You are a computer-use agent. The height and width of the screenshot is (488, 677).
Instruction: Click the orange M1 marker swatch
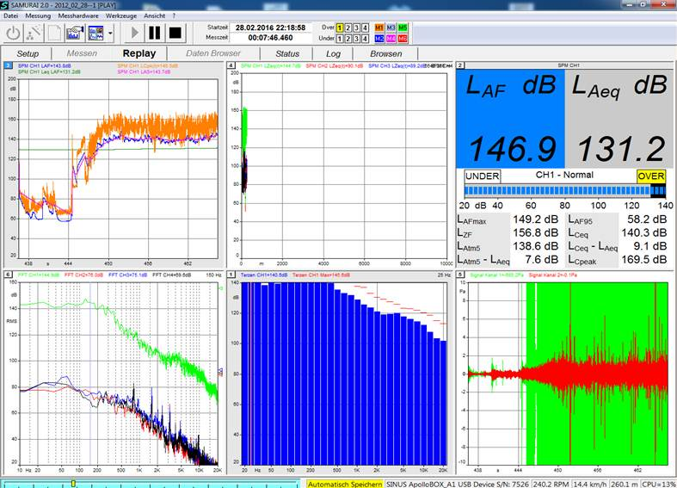[x=378, y=28]
